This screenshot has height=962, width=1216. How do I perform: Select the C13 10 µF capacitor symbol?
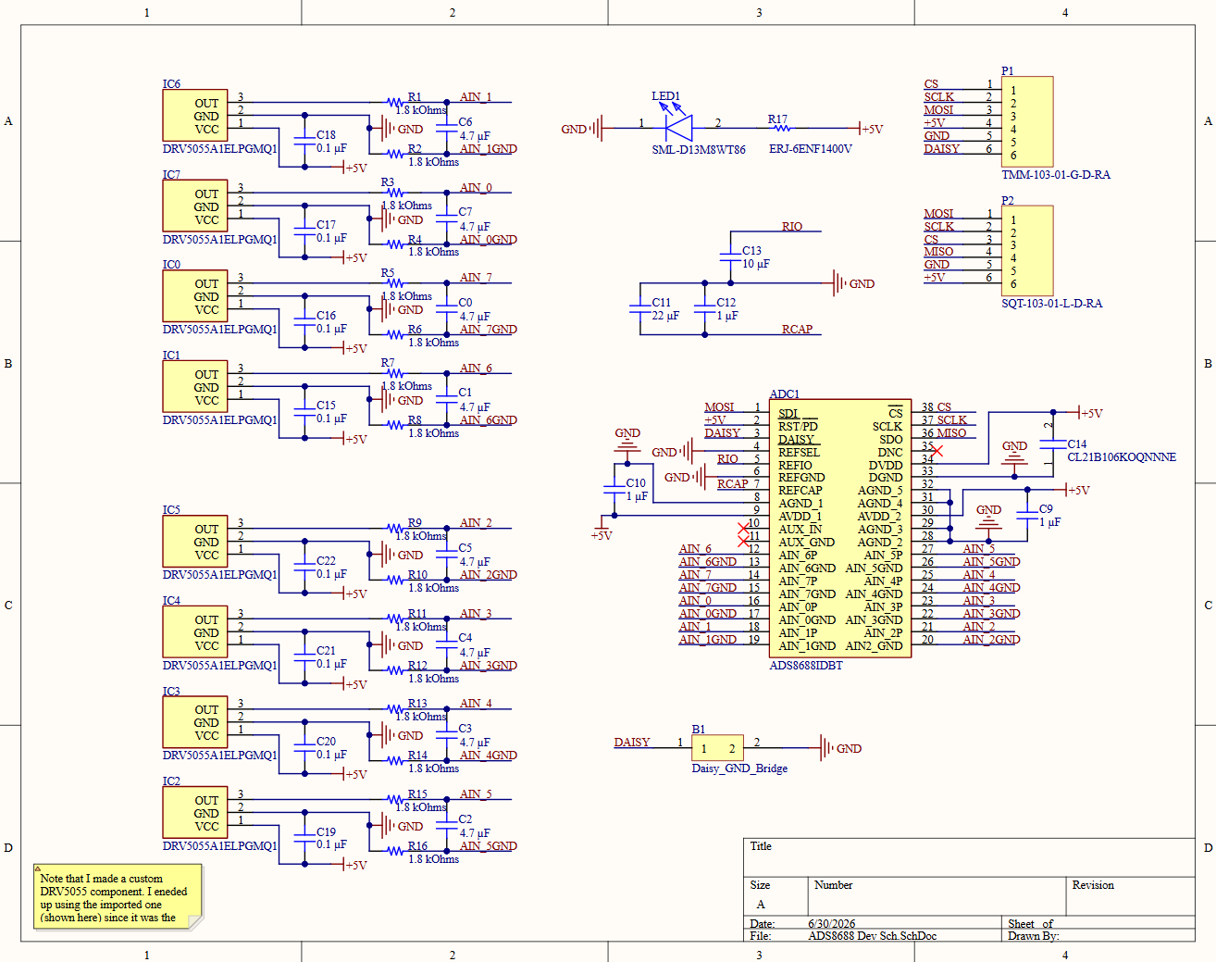[x=731, y=256]
